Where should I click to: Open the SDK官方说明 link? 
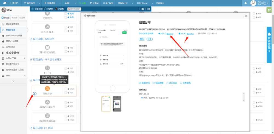tap(146, 33)
